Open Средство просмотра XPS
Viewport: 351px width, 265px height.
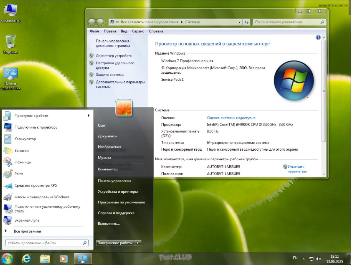coord(47,185)
